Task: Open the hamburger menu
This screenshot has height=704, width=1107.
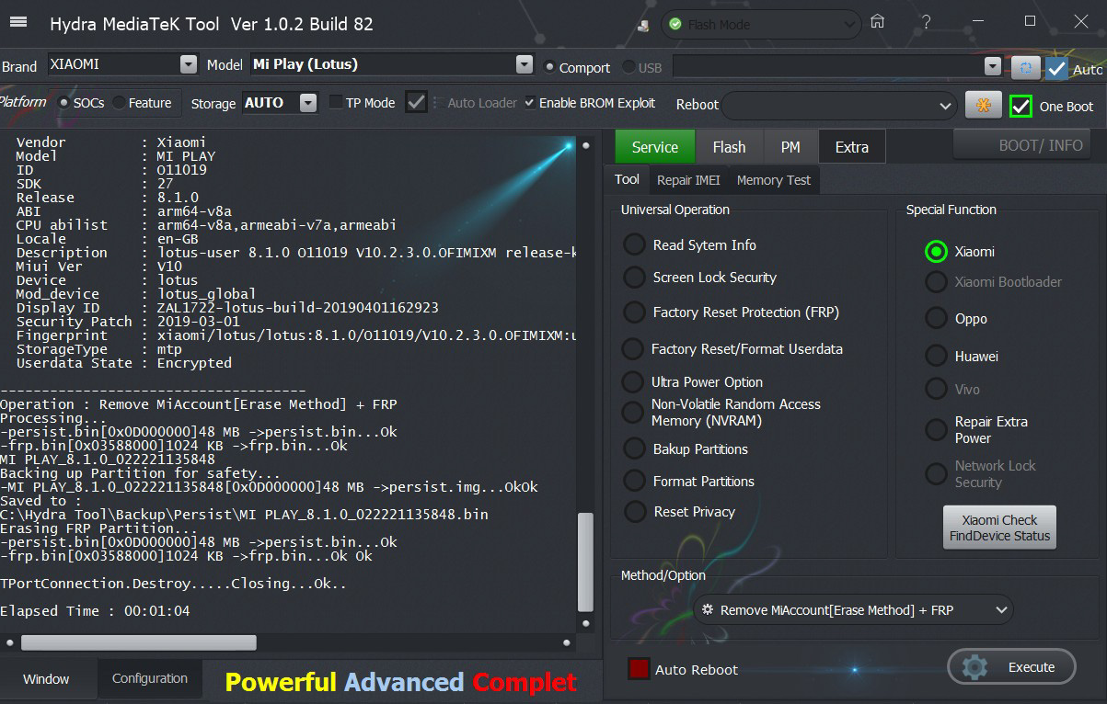Action: click(17, 23)
